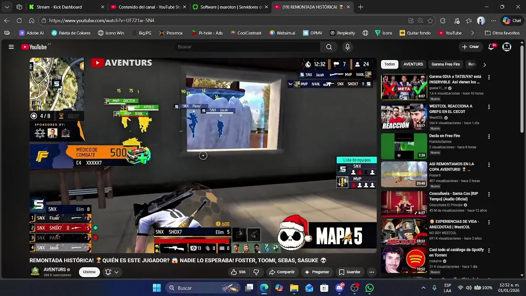Screen dimensions: 526x296
Task: Open the Windows Start menu
Action: tap(157, 288)
